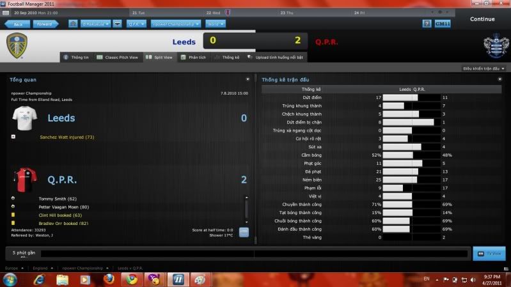
Task: Click the blue weather icon near Shower 17°C
Action: (x=244, y=232)
